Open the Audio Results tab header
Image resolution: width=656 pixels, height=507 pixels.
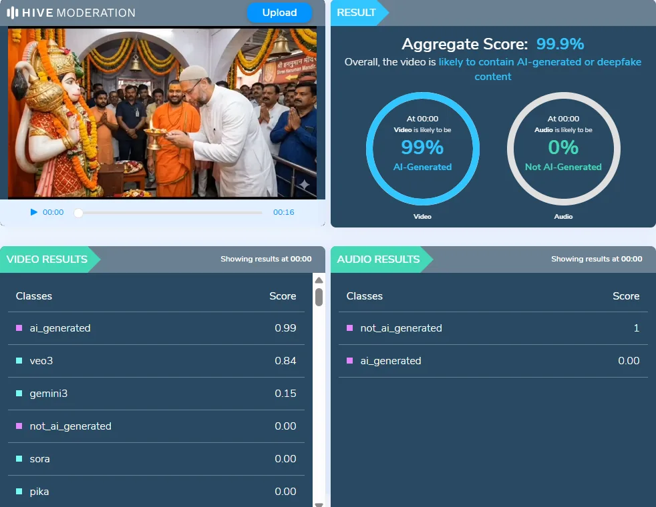378,260
